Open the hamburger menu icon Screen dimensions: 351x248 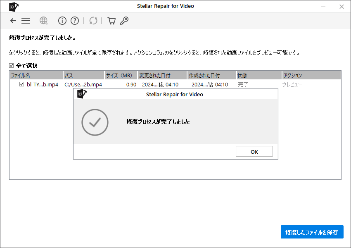[26, 21]
